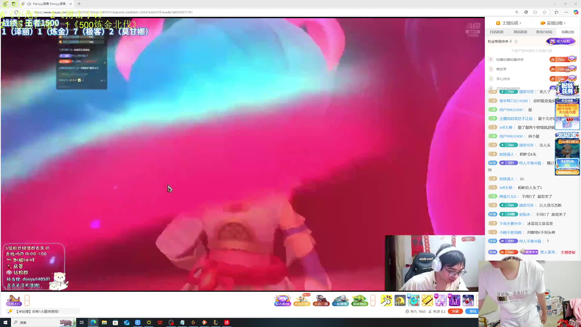
Task: Add page to favorites star
Action: tap(544, 12)
